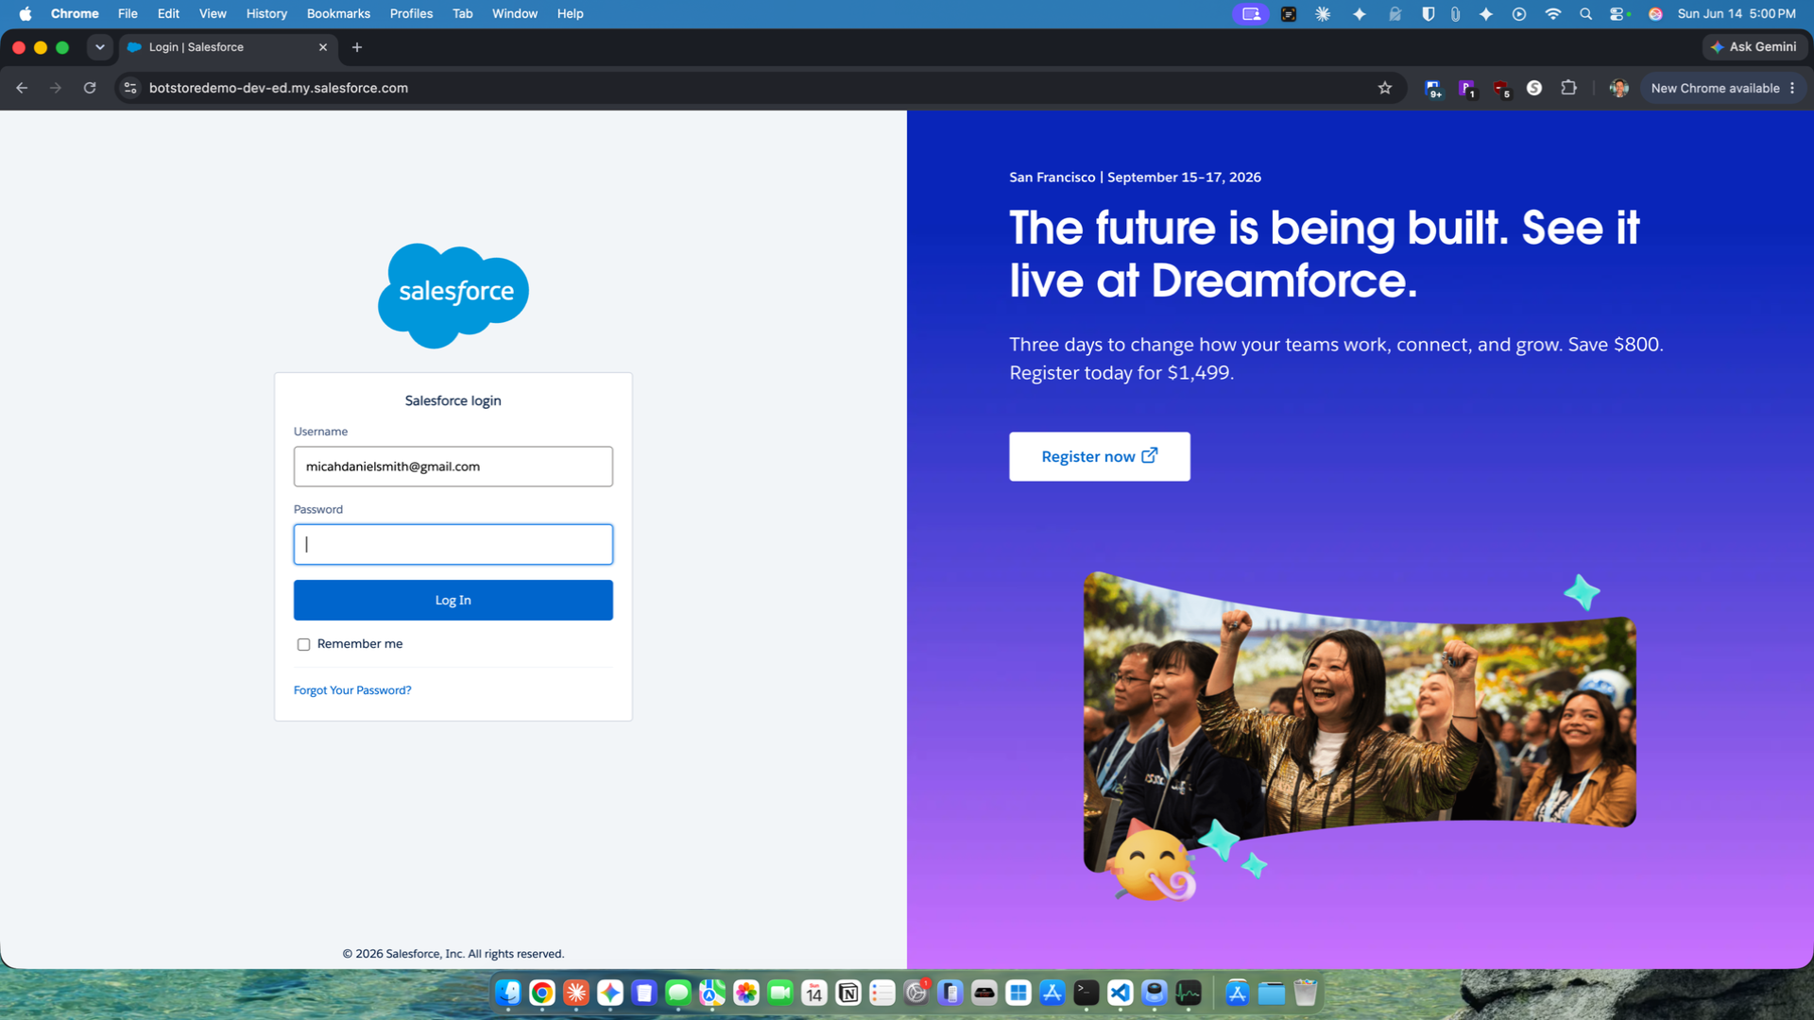Viewport: 1814px width, 1020px height.
Task: Click the Dreamforce crowd photo
Action: point(1360,722)
